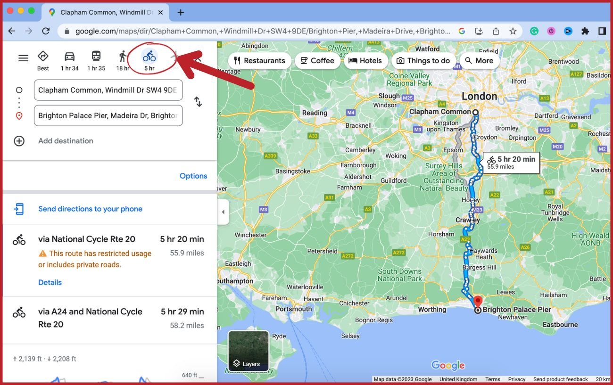Share this page via share icon
The width and height of the screenshot is (613, 385).
tap(496, 31)
